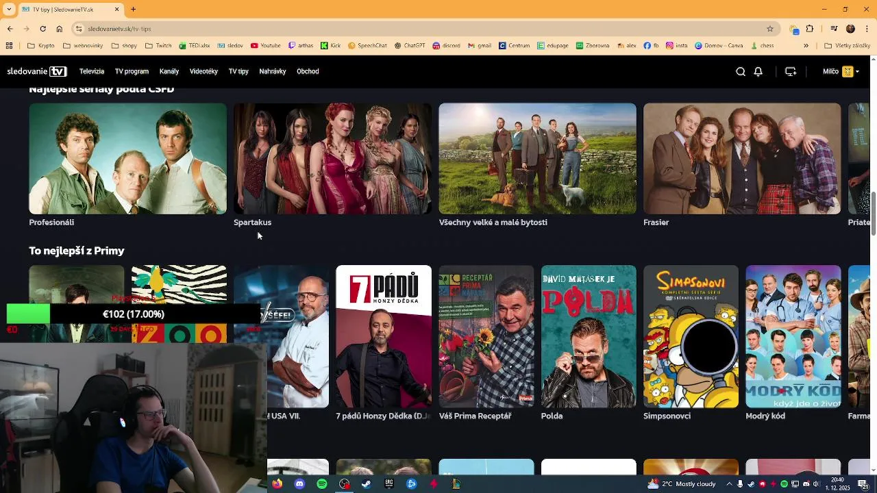Click the browser back arrow

point(10,29)
